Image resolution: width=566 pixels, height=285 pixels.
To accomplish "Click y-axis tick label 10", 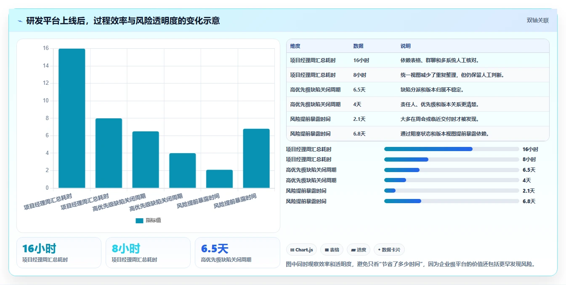I will coord(46,101).
